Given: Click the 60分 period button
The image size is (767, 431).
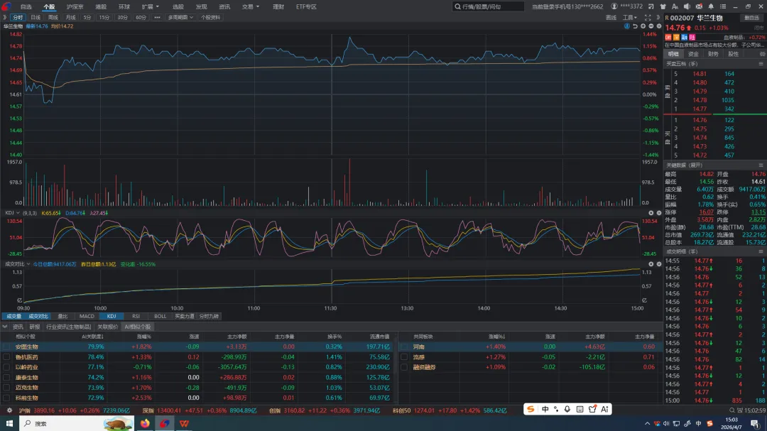Looking at the screenshot, I should coord(141,18).
